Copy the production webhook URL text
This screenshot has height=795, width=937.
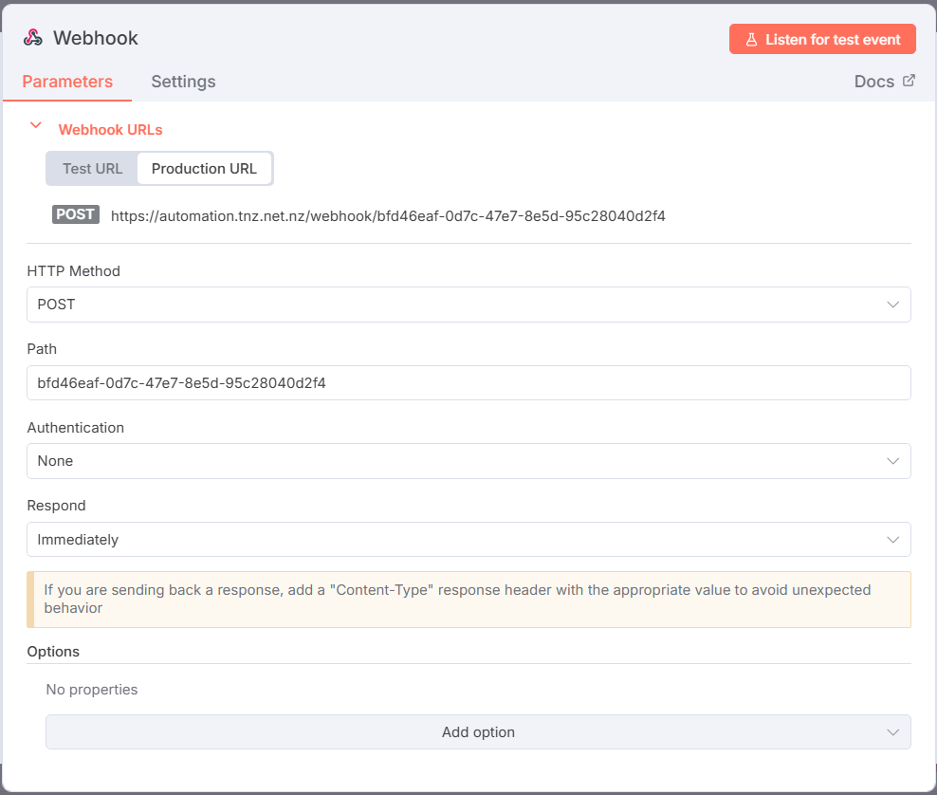pos(388,216)
